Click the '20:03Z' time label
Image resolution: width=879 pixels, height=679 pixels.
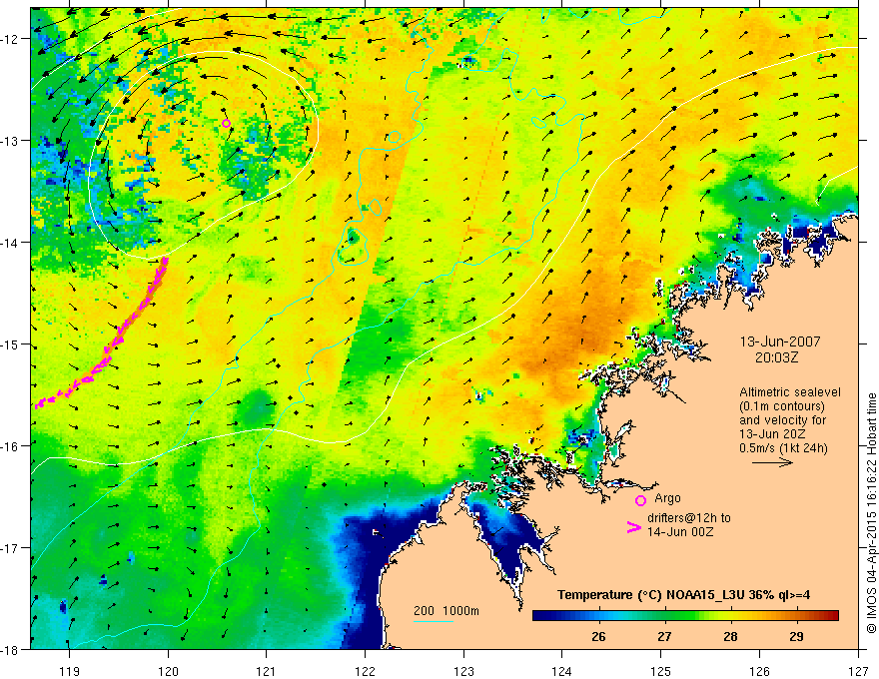pos(776,358)
